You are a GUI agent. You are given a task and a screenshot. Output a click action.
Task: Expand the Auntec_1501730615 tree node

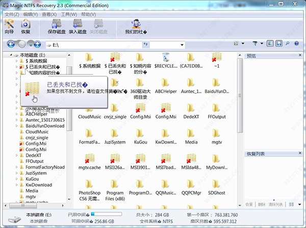(17, 120)
